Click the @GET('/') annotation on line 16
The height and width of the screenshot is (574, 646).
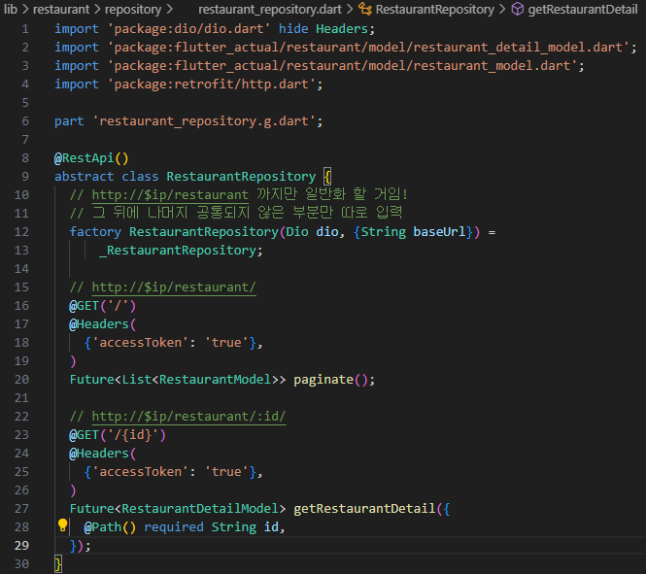[x=103, y=306]
